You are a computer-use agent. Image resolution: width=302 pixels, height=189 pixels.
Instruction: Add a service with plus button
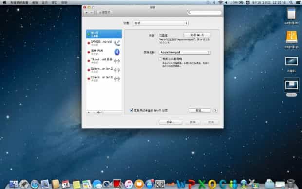pos(89,113)
